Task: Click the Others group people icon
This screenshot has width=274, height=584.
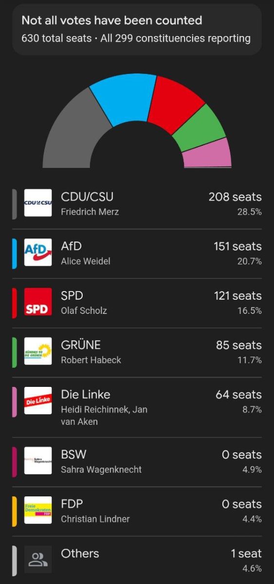Action: tap(38, 560)
